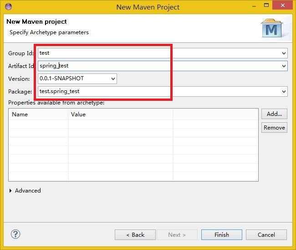Open help with the question mark icon

pos(15,234)
